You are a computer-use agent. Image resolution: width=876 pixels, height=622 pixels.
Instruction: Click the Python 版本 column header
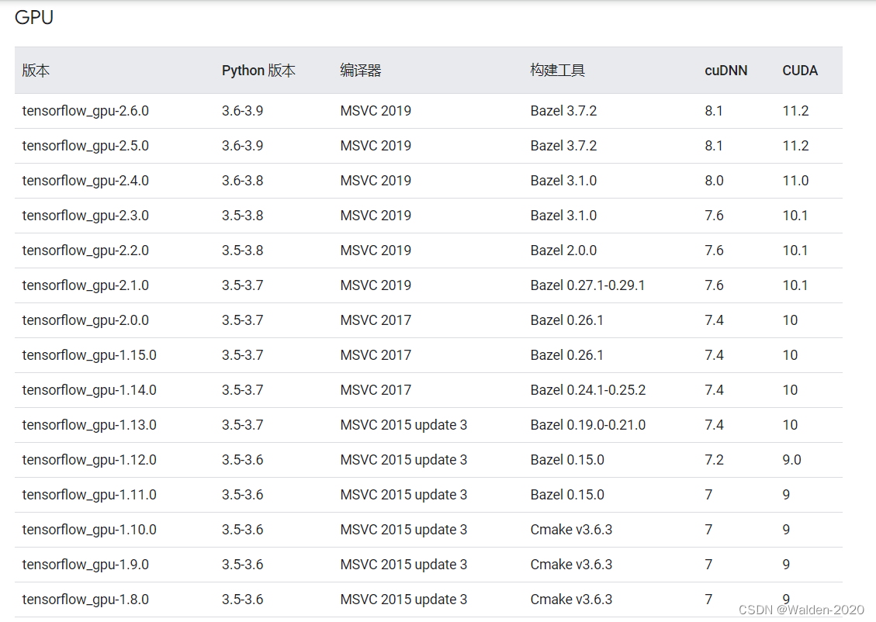[258, 71]
